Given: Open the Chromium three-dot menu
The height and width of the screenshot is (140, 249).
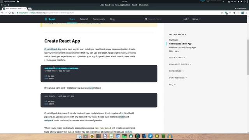Looking at the screenshot, I should (247, 13).
